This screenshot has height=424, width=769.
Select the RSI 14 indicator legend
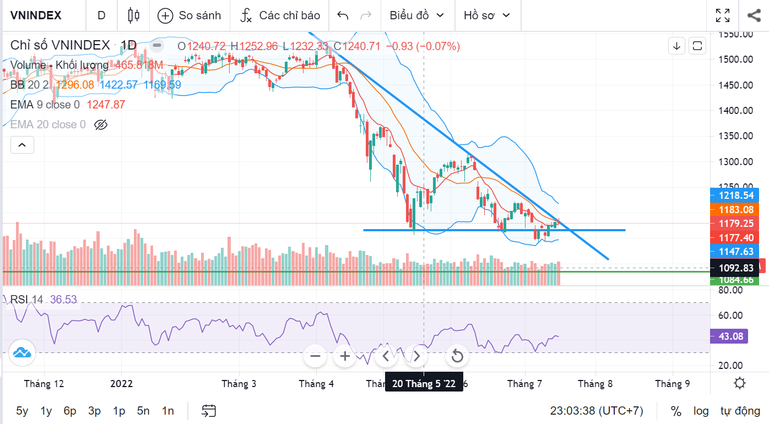click(26, 300)
